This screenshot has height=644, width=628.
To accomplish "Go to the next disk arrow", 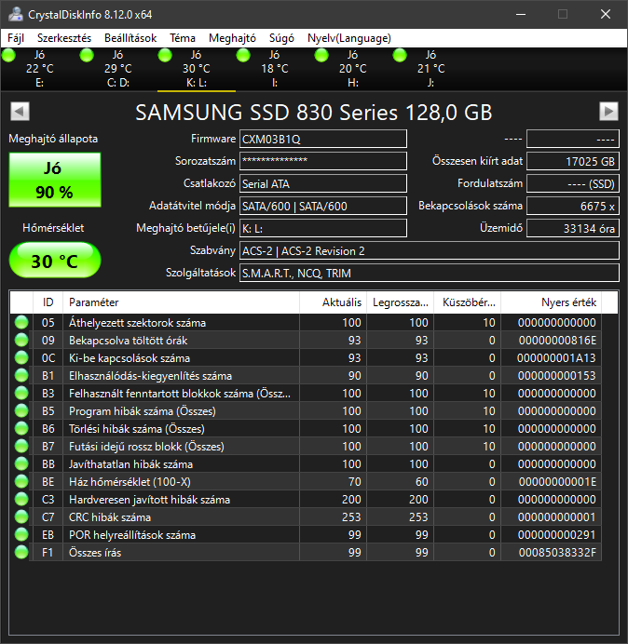I will point(608,111).
